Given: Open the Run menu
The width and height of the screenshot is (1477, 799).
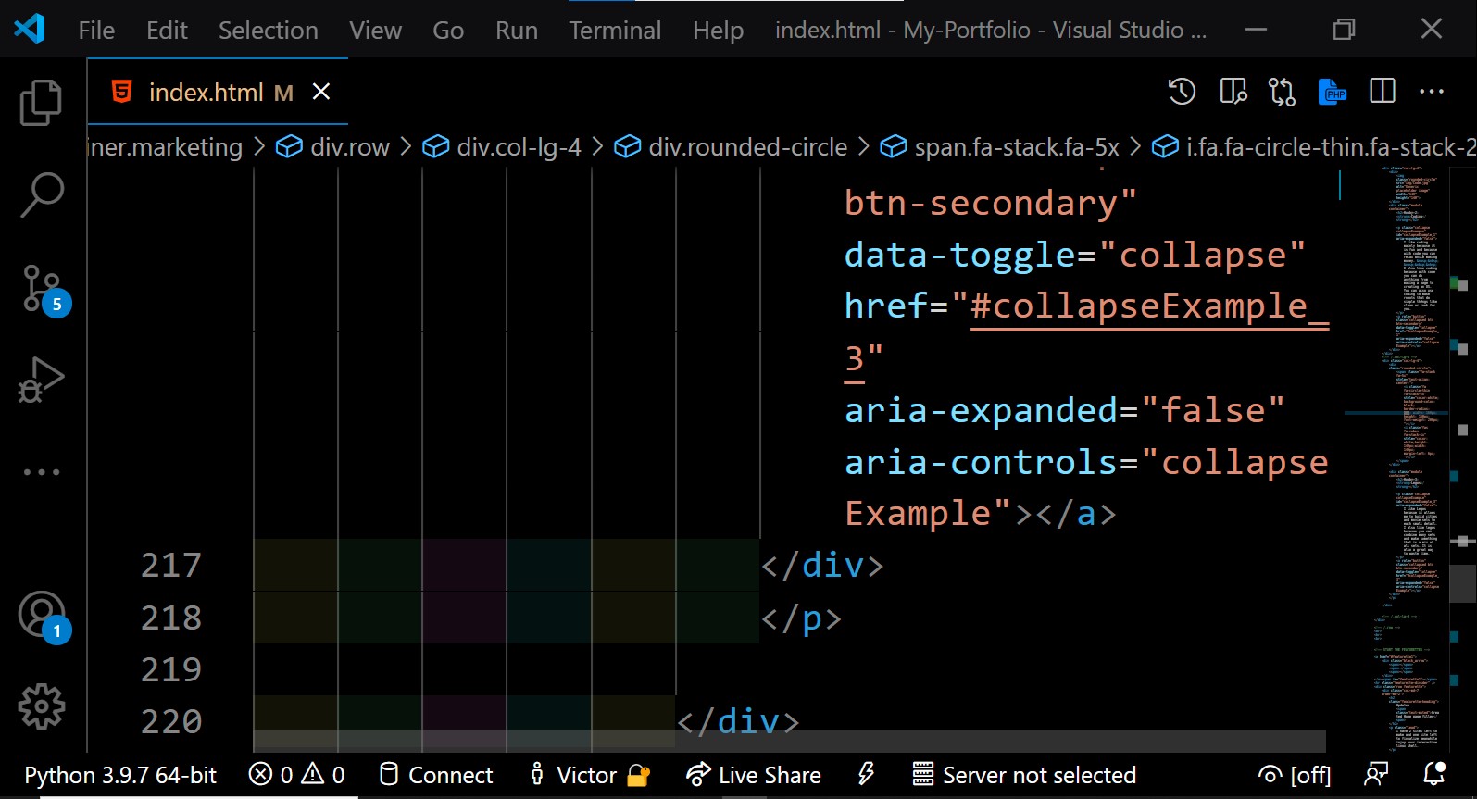Looking at the screenshot, I should (x=517, y=31).
